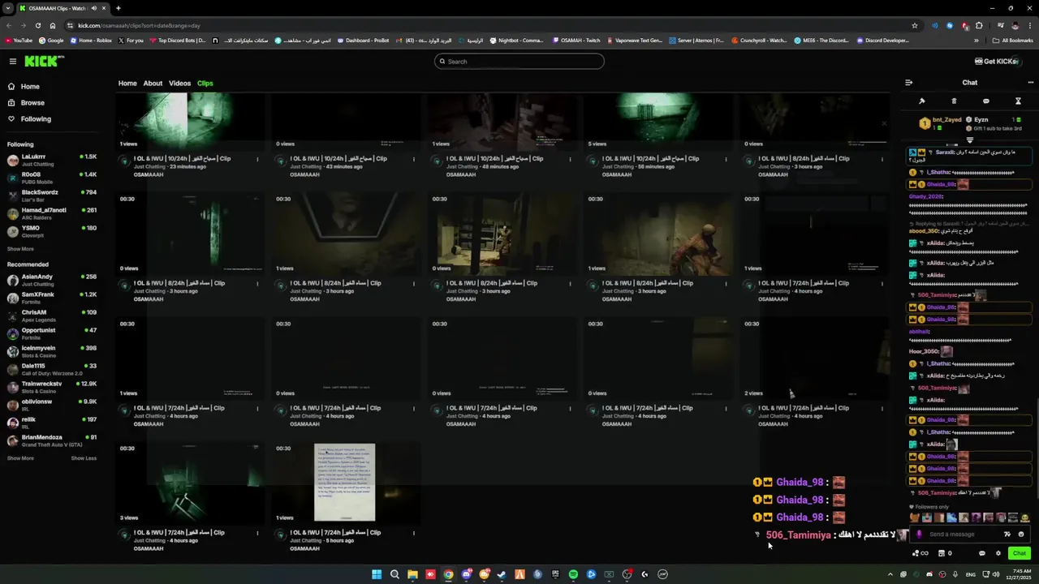Click the KICK logo

tap(42, 62)
